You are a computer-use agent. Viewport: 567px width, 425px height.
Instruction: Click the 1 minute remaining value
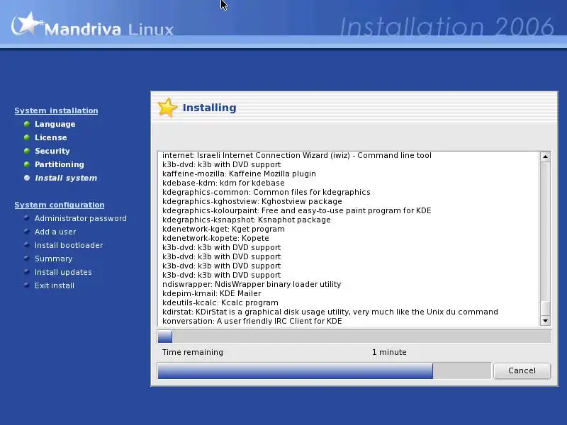click(389, 352)
